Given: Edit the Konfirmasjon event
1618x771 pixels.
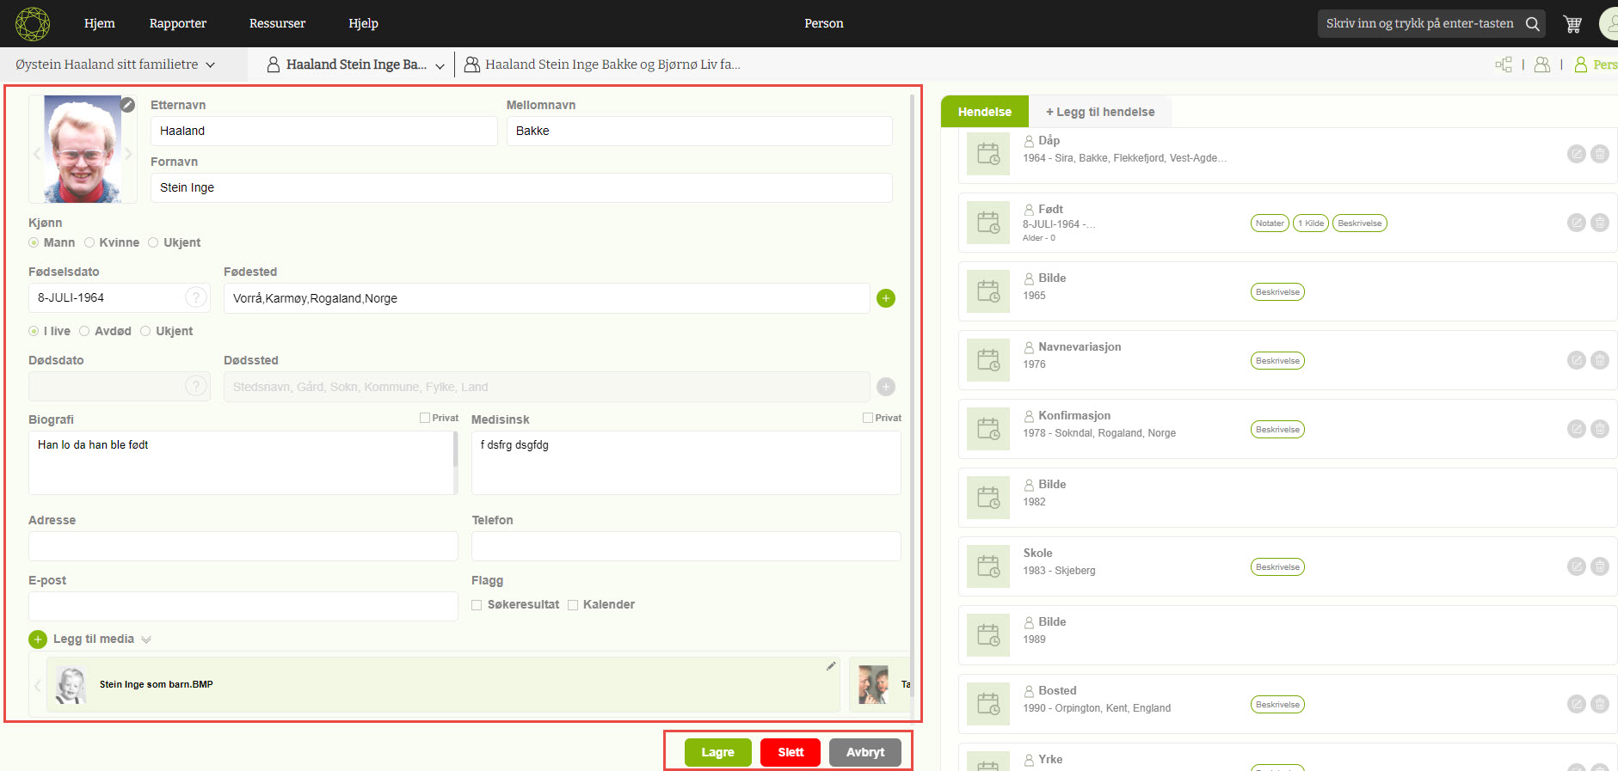Looking at the screenshot, I should click(1576, 429).
